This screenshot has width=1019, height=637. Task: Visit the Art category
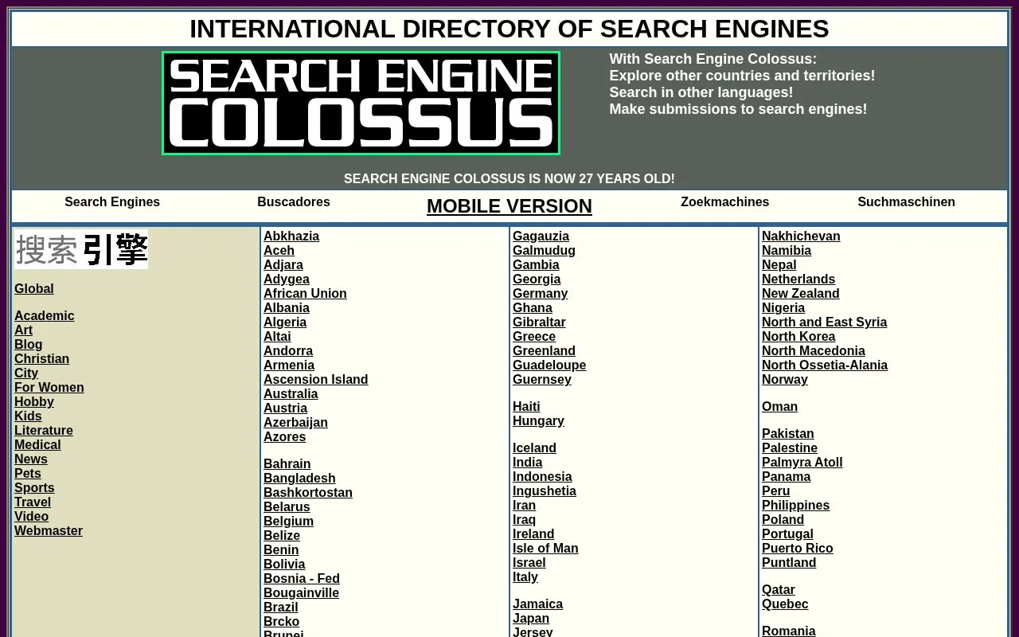tap(24, 330)
